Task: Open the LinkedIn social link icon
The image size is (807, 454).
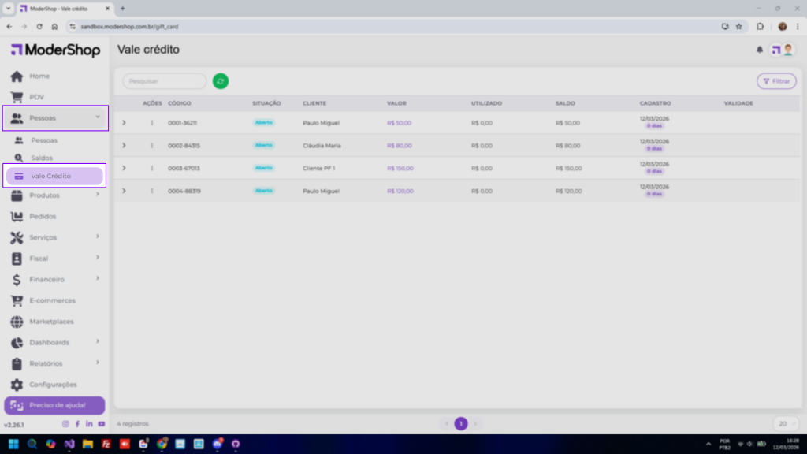Action: (x=89, y=424)
